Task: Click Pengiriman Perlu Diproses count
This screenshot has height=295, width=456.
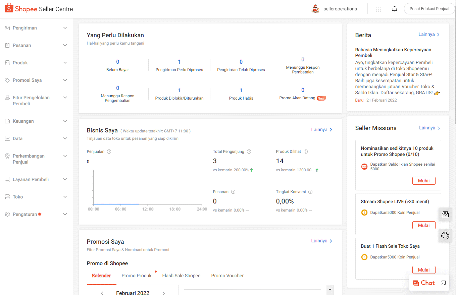Action: (x=179, y=62)
